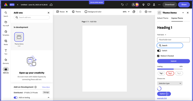
Task: Open the View docs link
Action: click(46, 87)
